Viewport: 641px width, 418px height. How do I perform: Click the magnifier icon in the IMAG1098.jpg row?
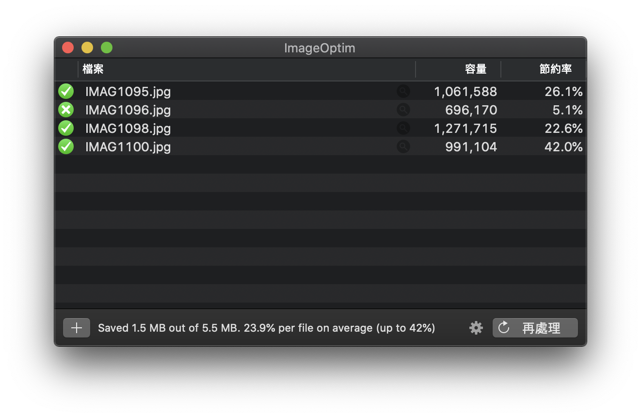(x=403, y=128)
